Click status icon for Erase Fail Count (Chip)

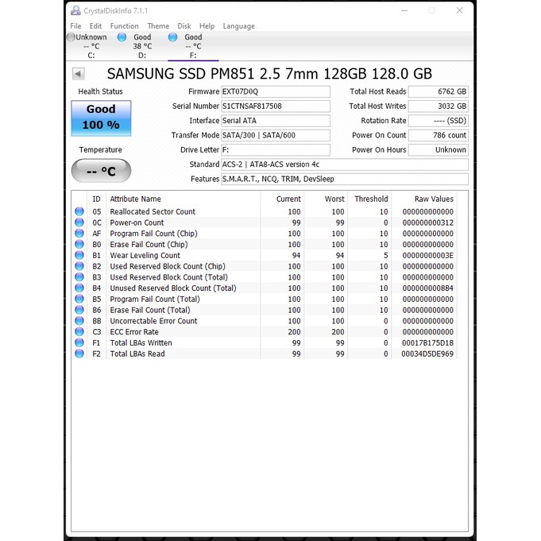point(79,244)
